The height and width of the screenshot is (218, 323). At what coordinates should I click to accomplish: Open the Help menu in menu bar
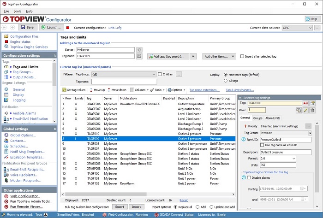(x=29, y=12)
